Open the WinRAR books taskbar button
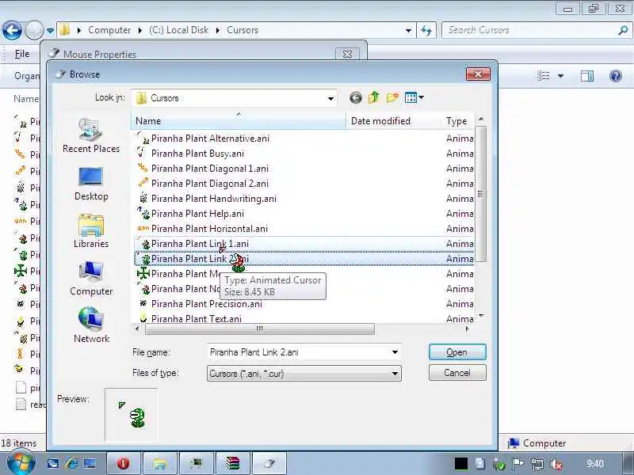Viewport: 634px width, 475px height. pyautogui.click(x=232, y=463)
